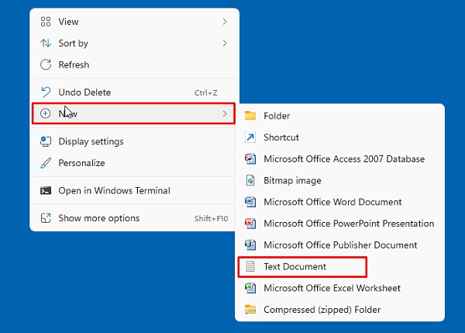Click the Refresh circular arrow icon

click(46, 64)
